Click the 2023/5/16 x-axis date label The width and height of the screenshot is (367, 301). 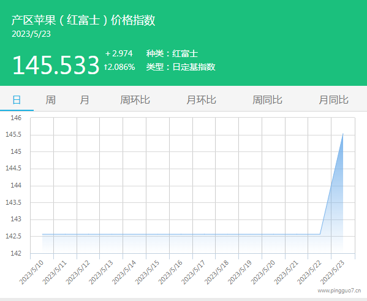(x=170, y=272)
